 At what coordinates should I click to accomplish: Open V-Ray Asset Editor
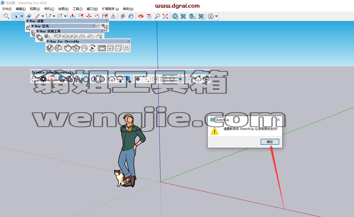click(50, 48)
